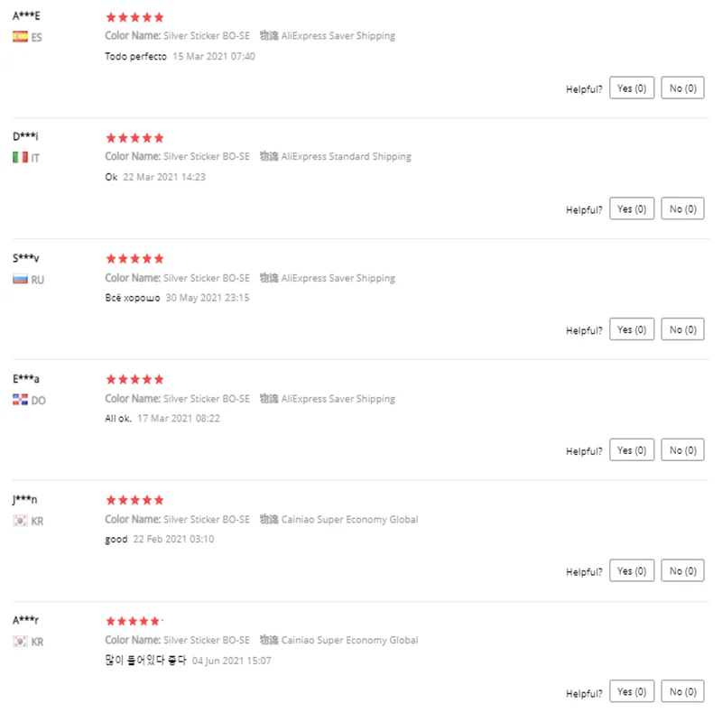
Task: Click the Russia flag icon beside RU
Action: pos(20,280)
